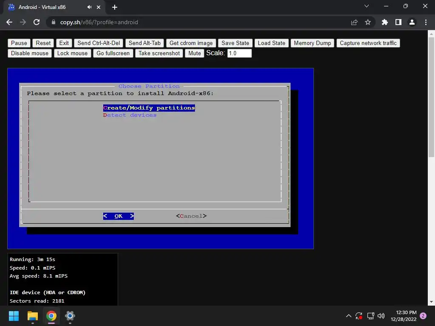This screenshot has width=435, height=326.
Task: Open Chrome profile avatar
Action: pyautogui.click(x=412, y=22)
